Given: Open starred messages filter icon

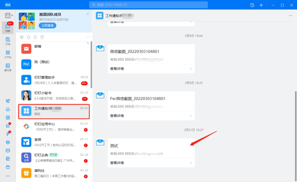Looking at the screenshot, I should (28, 37).
